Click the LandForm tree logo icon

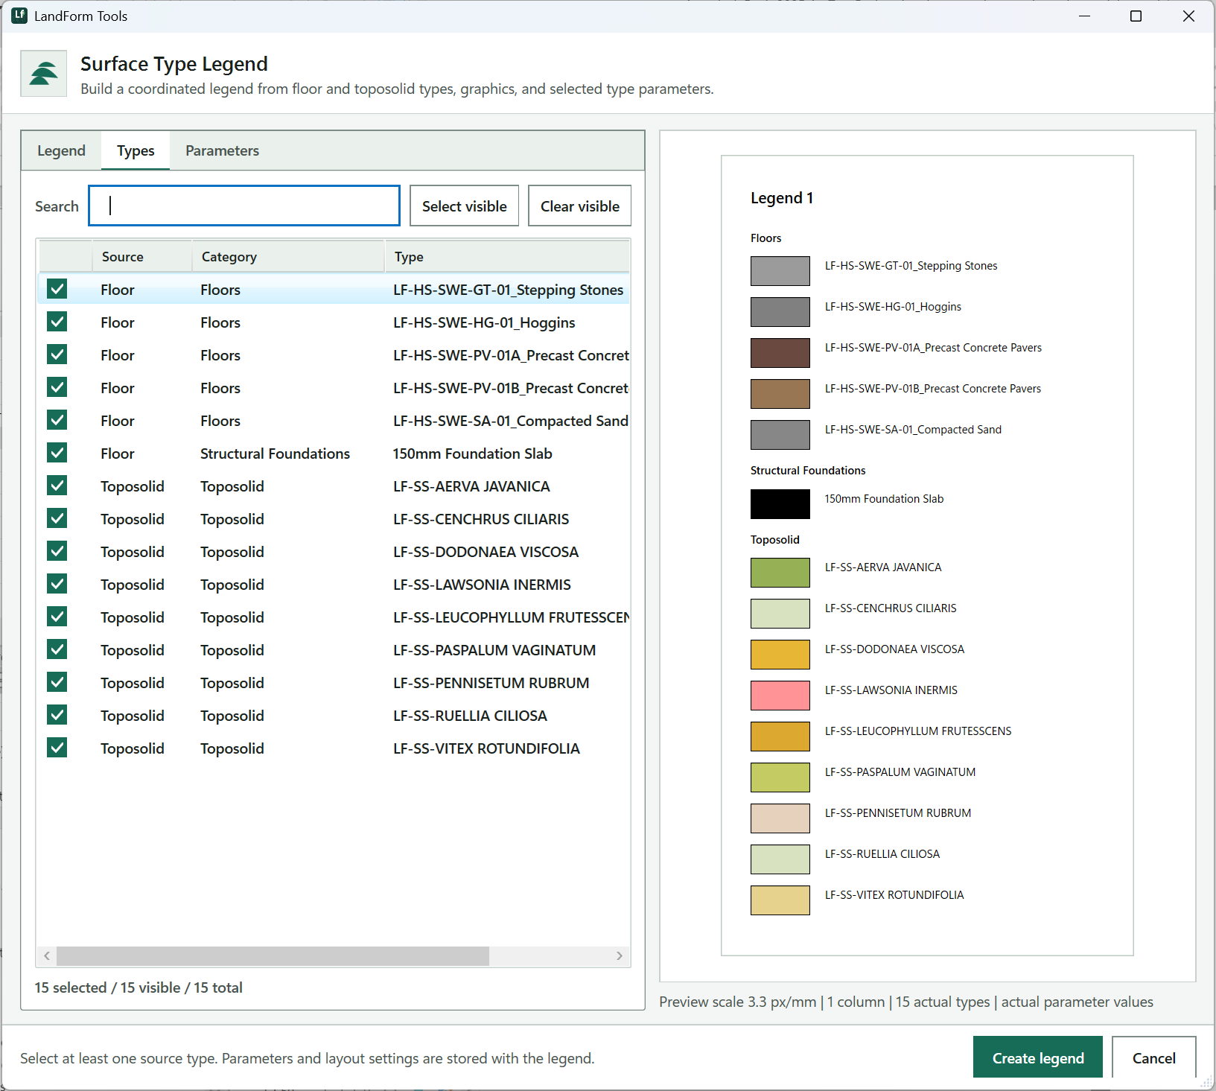click(x=44, y=74)
